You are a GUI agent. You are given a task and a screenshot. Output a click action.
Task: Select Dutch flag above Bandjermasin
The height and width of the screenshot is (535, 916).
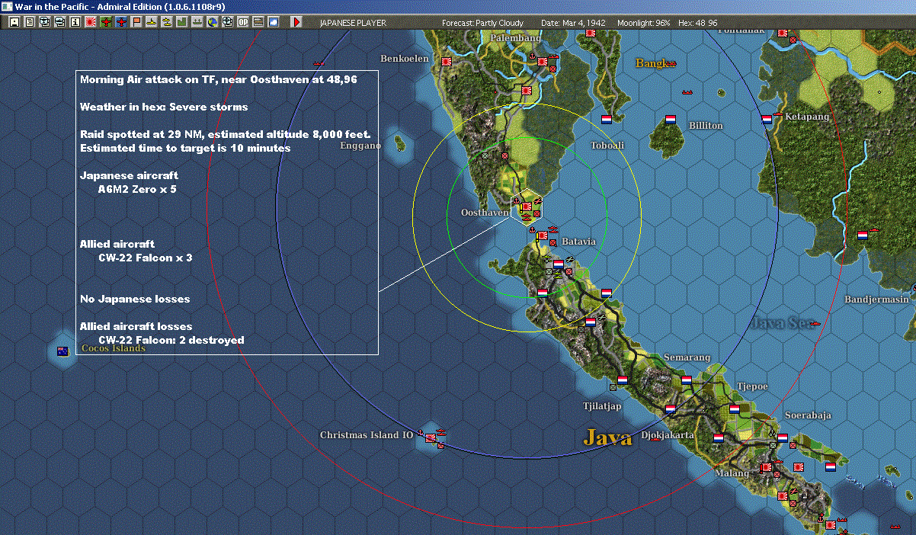(863, 235)
